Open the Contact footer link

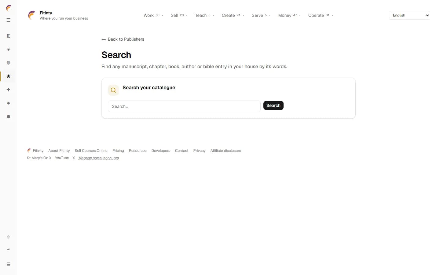(x=182, y=151)
